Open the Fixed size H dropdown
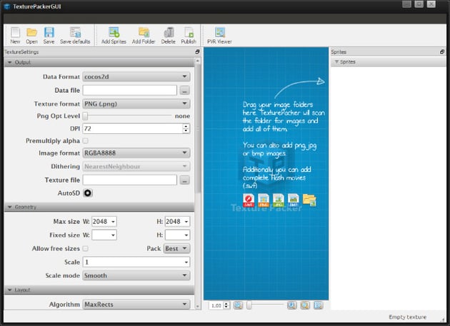 click(177, 235)
